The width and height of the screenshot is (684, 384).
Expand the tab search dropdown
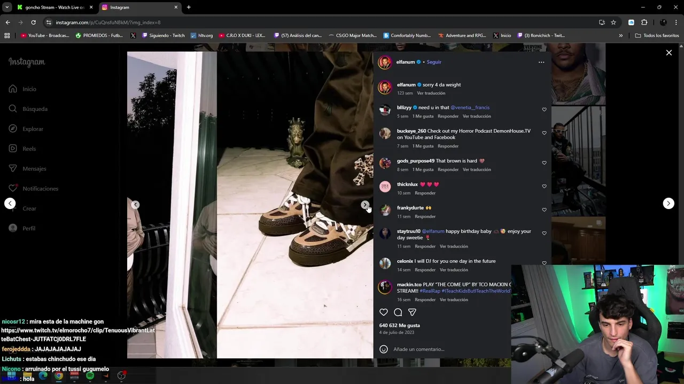click(7, 7)
